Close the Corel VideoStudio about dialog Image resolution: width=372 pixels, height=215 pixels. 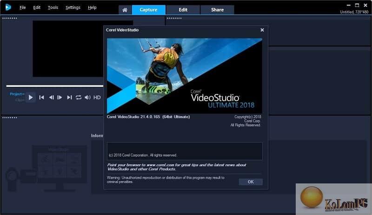point(262,30)
